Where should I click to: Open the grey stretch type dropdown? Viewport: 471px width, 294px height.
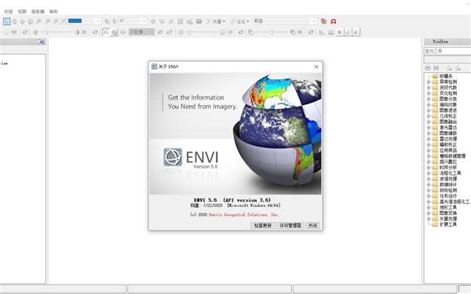point(141,32)
